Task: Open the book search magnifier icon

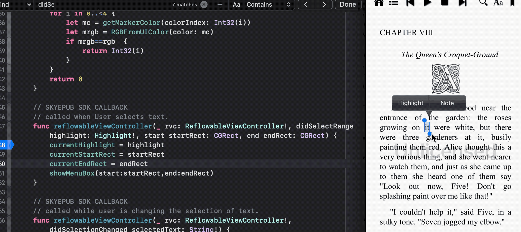Action: point(483,3)
